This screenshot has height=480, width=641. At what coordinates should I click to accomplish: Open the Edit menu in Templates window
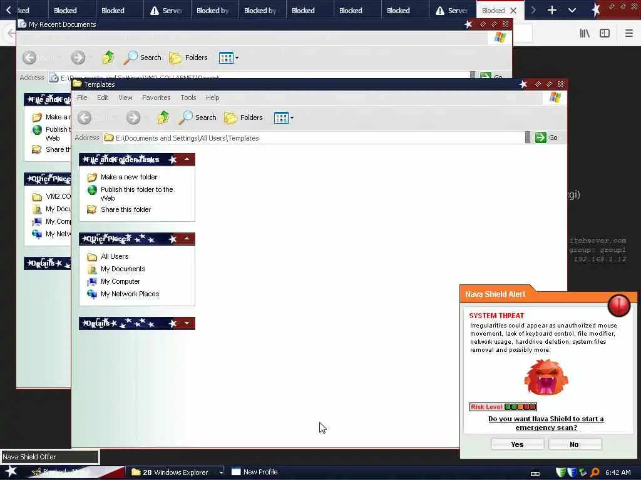[x=103, y=97]
